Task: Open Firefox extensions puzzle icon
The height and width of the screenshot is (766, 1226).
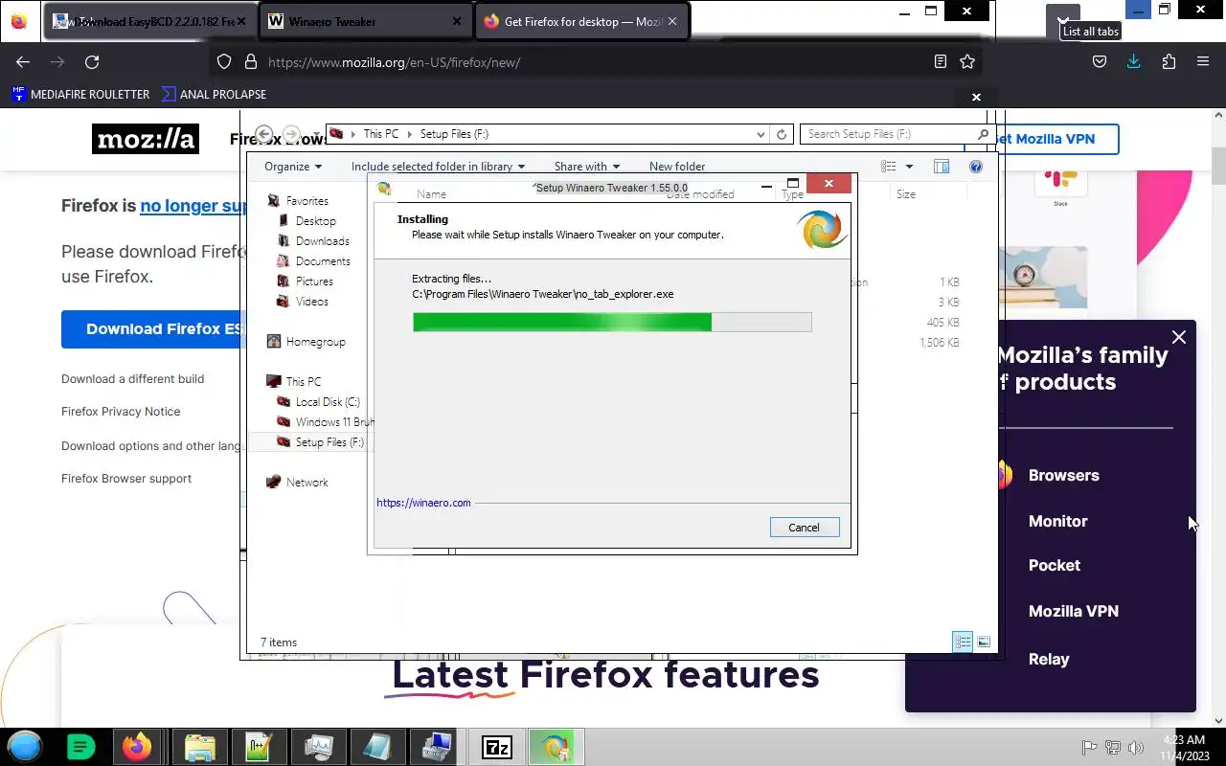Action: coord(1169,61)
